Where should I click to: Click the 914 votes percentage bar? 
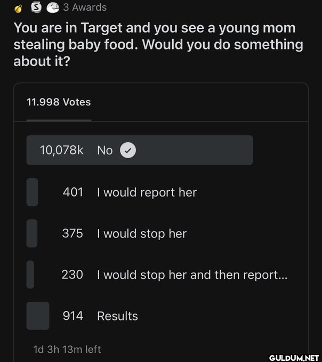tap(38, 316)
